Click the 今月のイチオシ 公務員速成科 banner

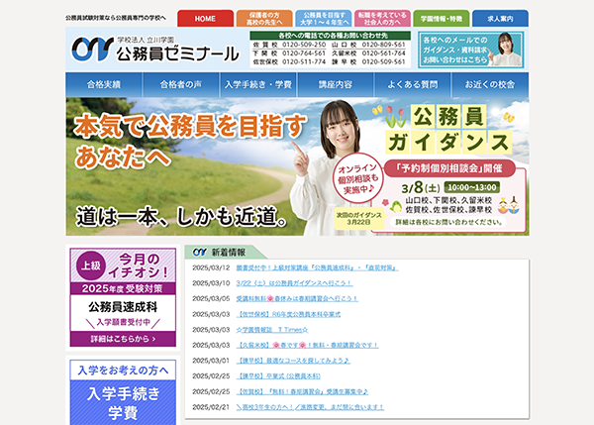pyautogui.click(x=123, y=297)
